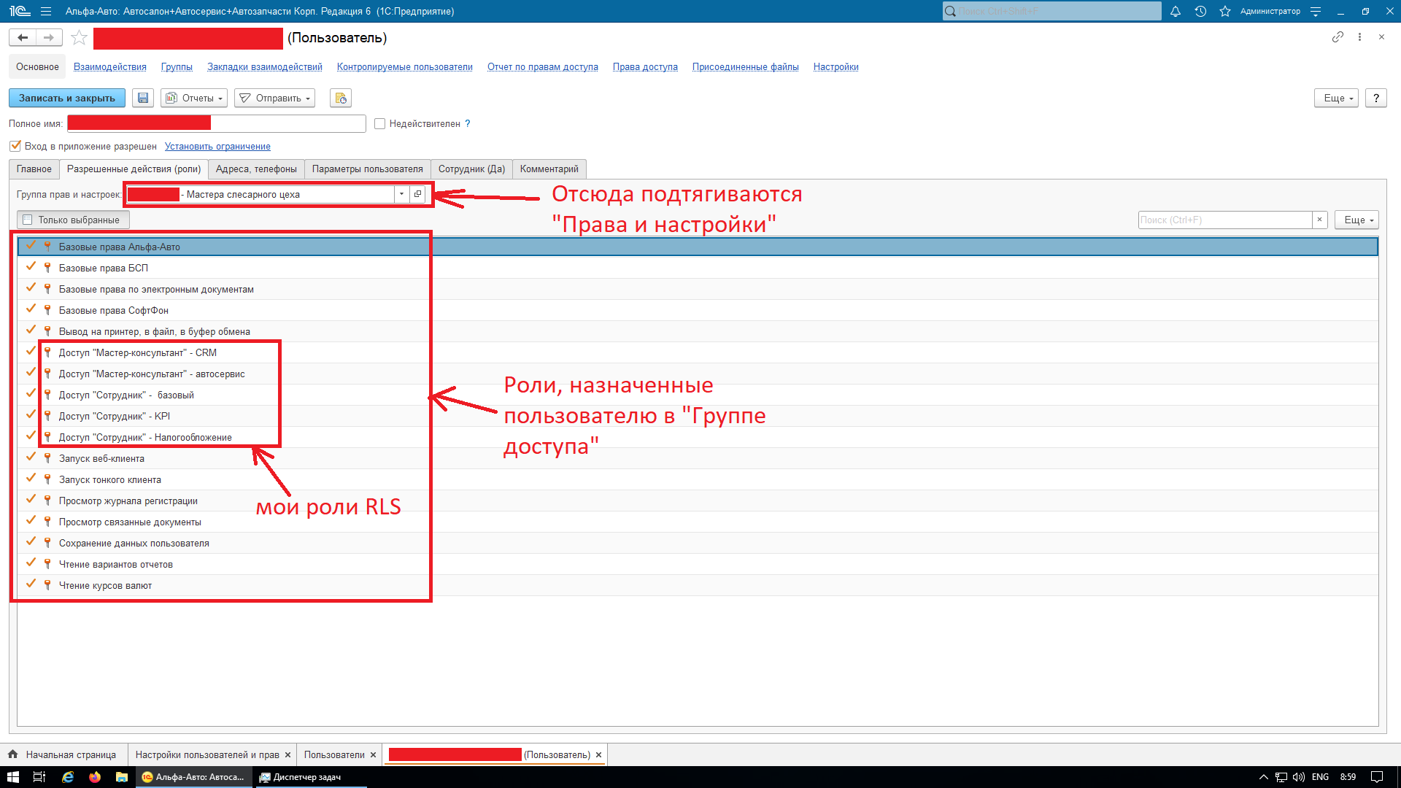This screenshot has width=1401, height=788.
Task: Uncheck role Базовые права Альфа-Авто
Action: 31,246
